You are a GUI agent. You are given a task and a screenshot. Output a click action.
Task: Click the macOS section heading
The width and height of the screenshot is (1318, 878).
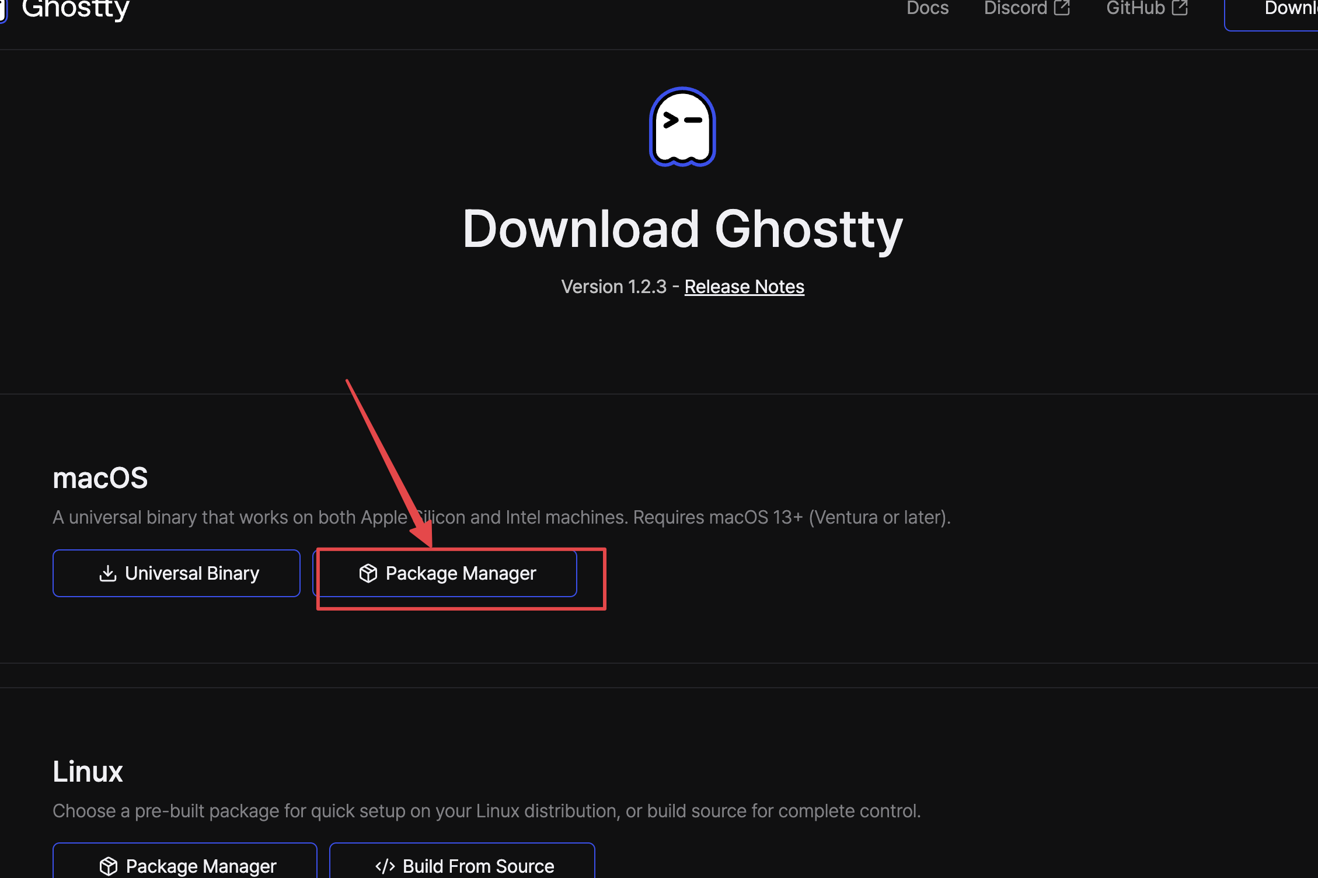(x=100, y=478)
